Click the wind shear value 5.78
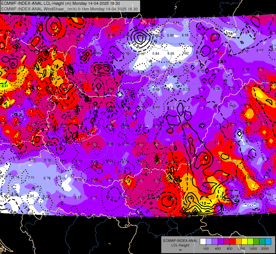 click(x=47, y=178)
